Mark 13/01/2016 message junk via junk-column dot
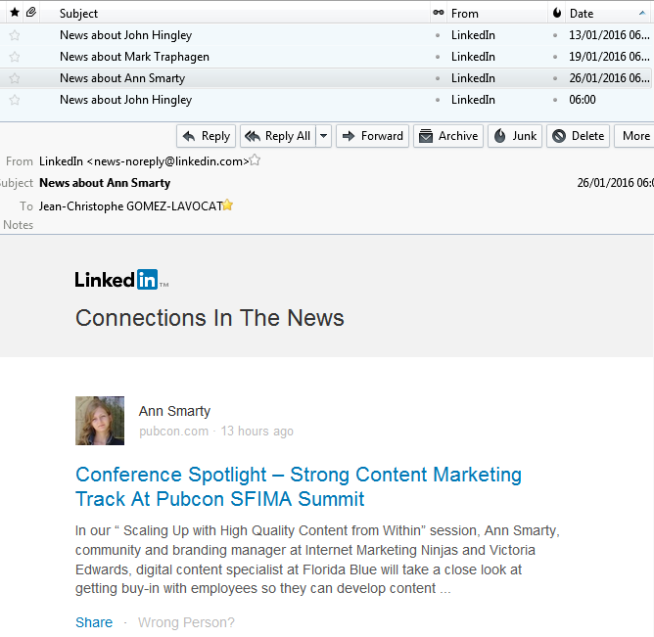The height and width of the screenshot is (637, 654). pos(555,35)
